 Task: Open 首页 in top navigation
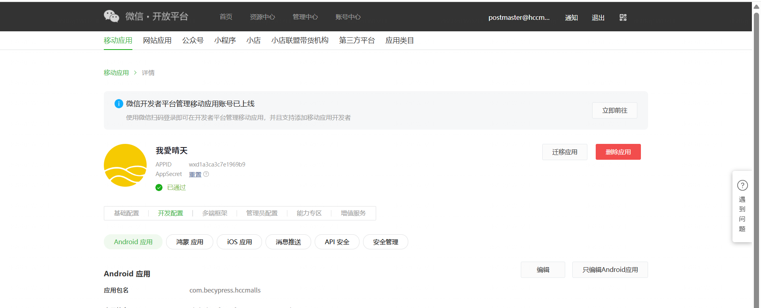point(226,17)
